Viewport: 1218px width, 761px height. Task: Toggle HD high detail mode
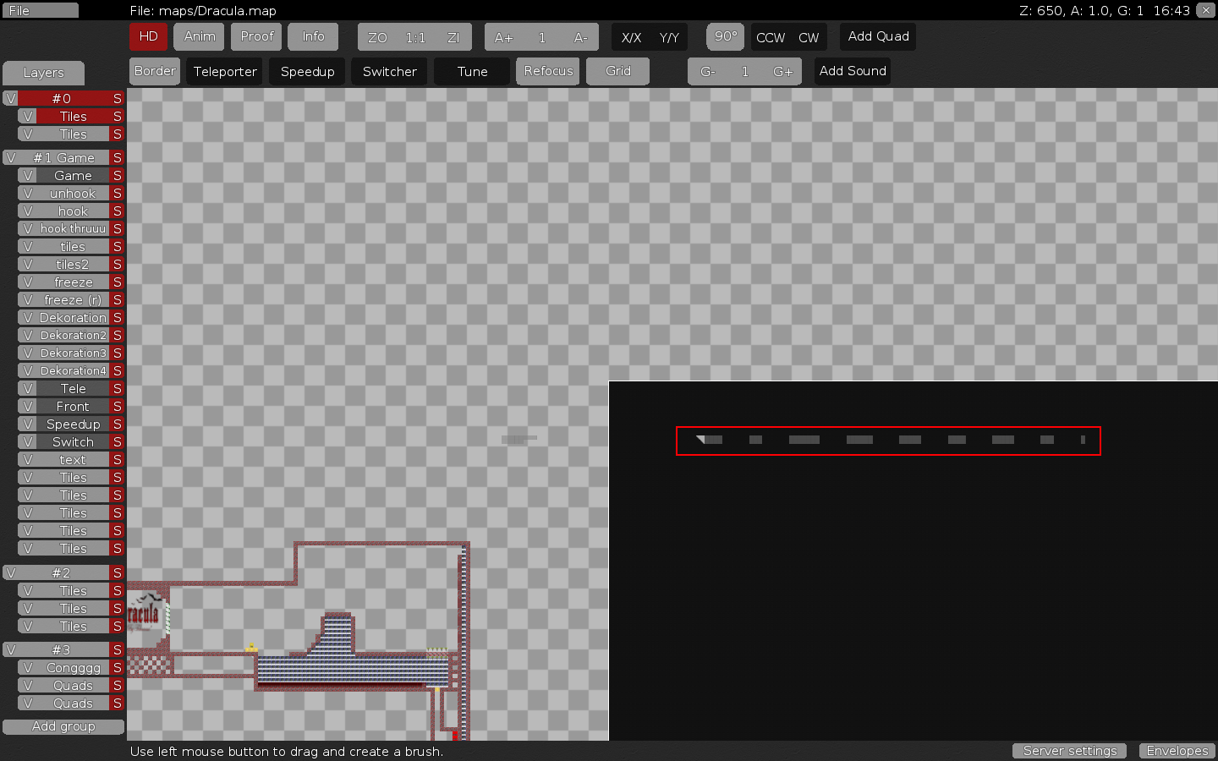click(x=148, y=36)
